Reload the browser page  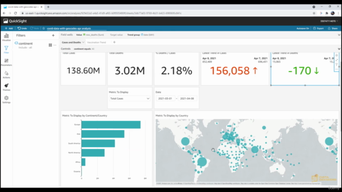coord(15,13)
